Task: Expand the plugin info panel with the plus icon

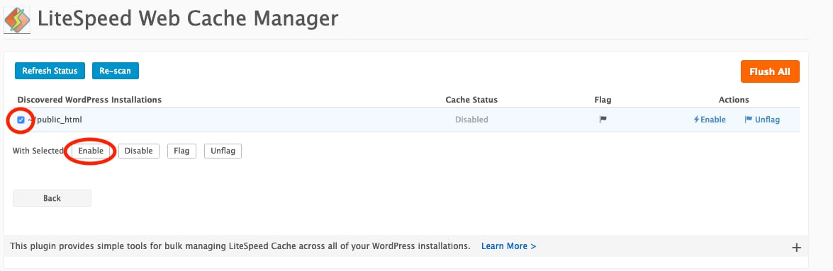Action: pyautogui.click(x=796, y=247)
